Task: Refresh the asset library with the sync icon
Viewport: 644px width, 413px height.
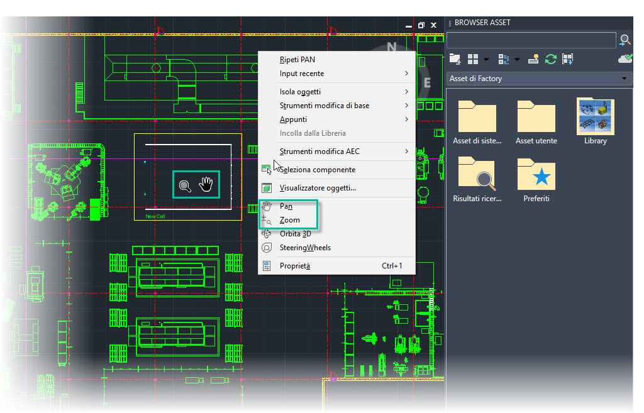Action: point(550,58)
